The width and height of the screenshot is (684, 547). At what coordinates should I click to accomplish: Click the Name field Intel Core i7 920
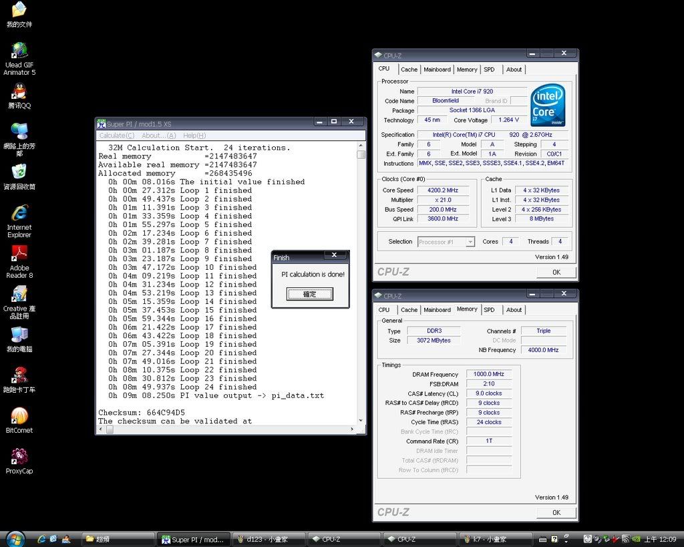click(x=472, y=91)
